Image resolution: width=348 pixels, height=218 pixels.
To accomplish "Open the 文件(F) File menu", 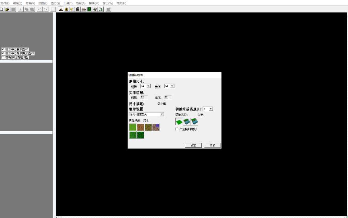I will (x=5, y=3).
